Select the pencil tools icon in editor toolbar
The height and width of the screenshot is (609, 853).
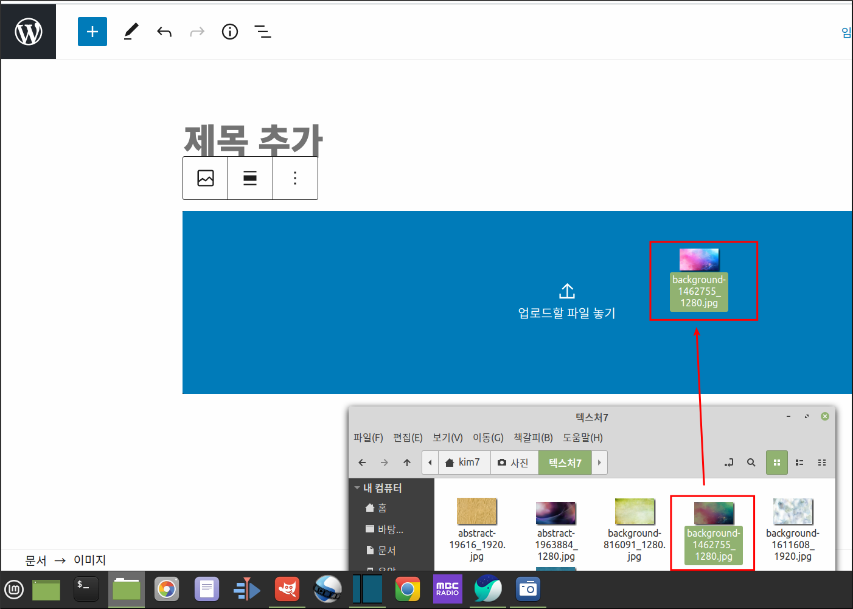pyautogui.click(x=131, y=31)
